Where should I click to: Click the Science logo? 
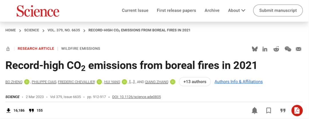38,11
